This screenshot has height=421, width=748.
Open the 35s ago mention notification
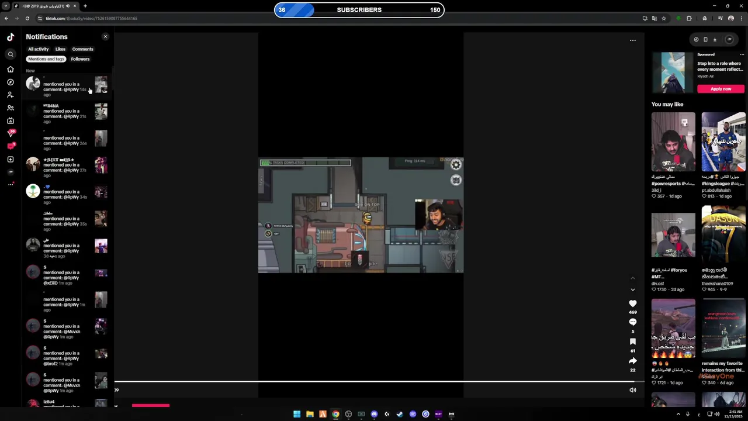(67, 220)
